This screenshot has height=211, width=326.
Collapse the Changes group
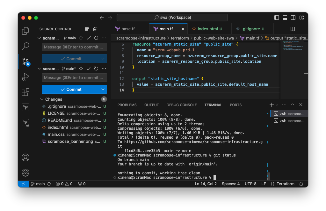(x=41, y=99)
